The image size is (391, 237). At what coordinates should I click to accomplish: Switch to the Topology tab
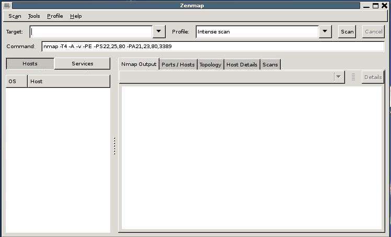click(210, 64)
